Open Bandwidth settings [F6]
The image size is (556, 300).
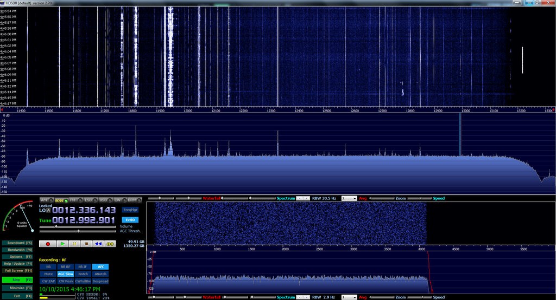pyautogui.click(x=17, y=250)
